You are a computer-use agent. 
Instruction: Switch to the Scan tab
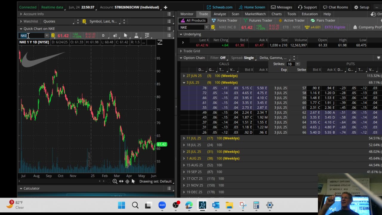tap(235, 14)
